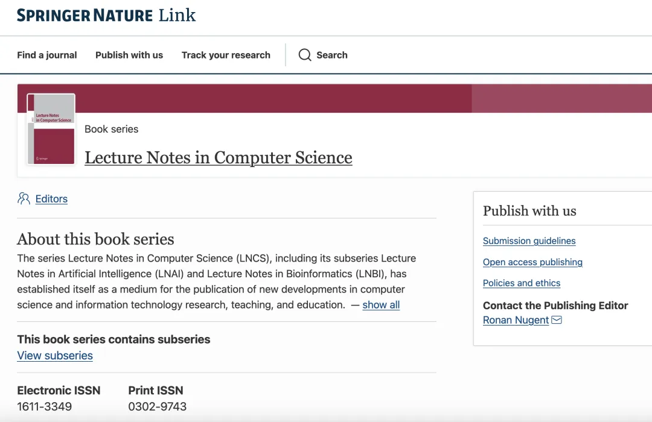
Task: Open the View subseries link
Action: tap(55, 356)
